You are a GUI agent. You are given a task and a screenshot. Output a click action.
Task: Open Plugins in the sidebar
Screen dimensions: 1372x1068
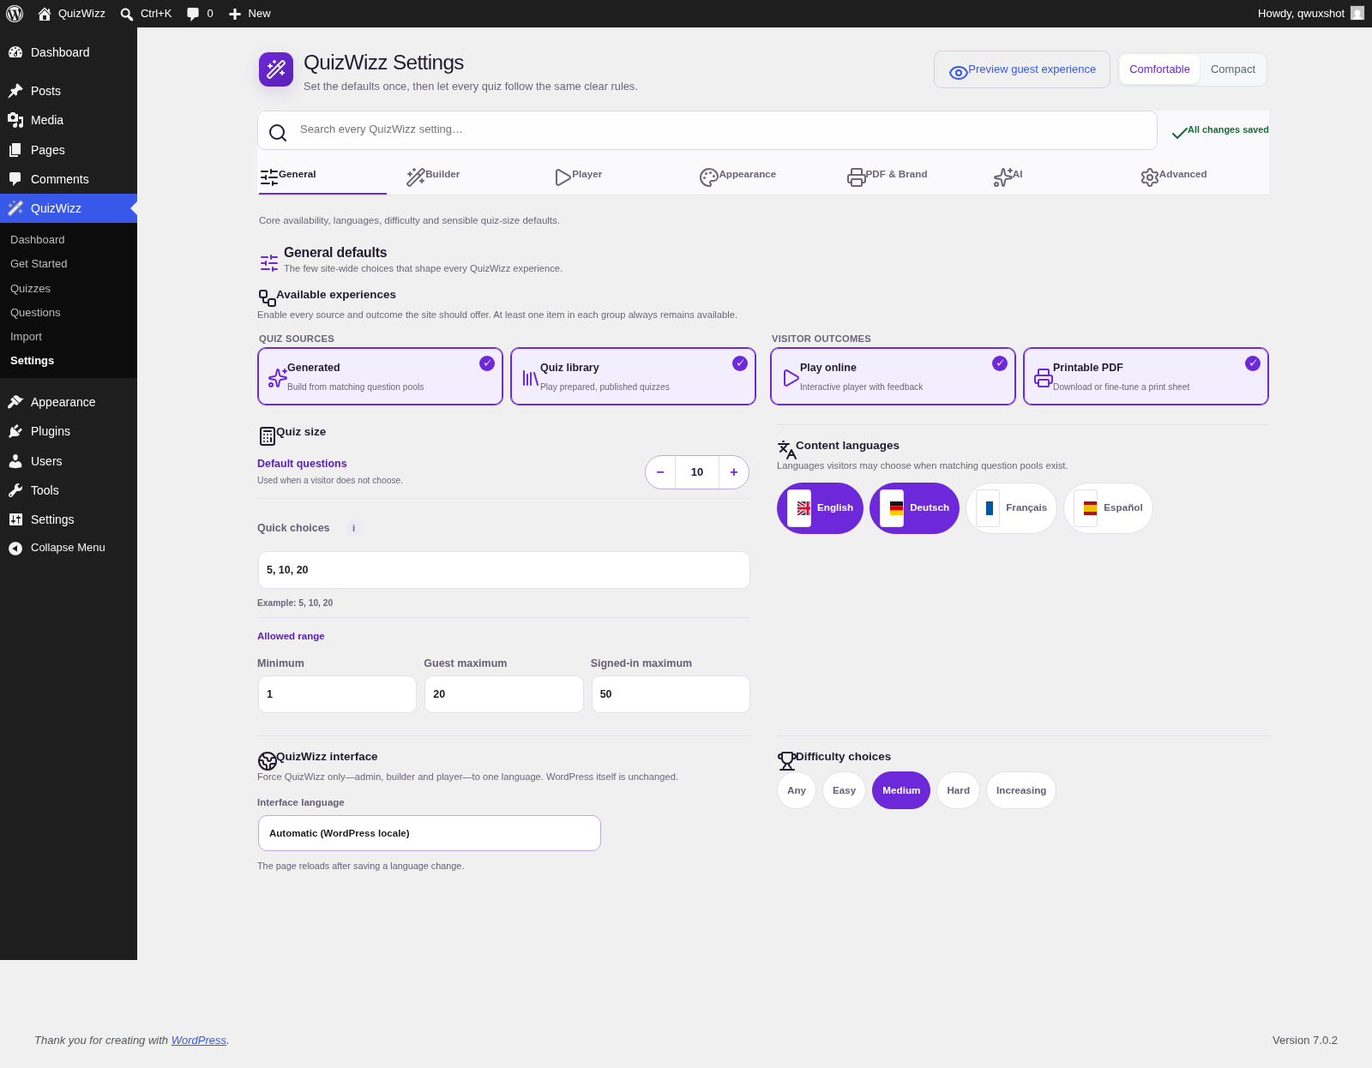(69, 431)
